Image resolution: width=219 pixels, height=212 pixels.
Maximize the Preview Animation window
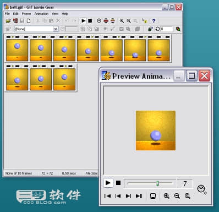[x=191, y=75]
